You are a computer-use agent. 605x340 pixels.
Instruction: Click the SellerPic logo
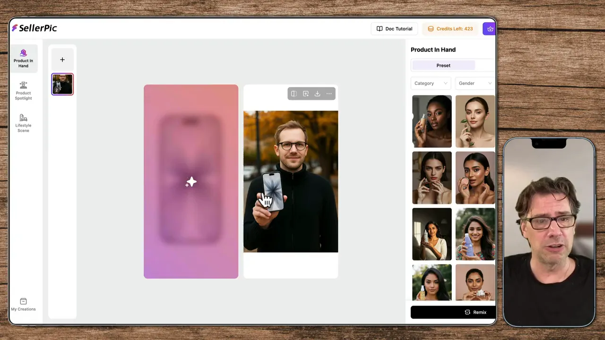(34, 28)
